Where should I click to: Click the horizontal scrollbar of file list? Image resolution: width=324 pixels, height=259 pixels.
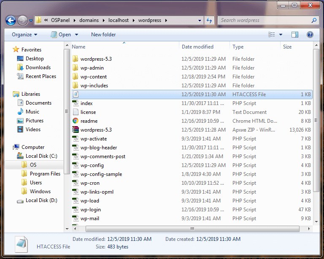click(192, 229)
